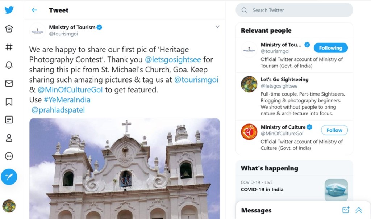Click the compose Tweet feather button

click(9, 177)
